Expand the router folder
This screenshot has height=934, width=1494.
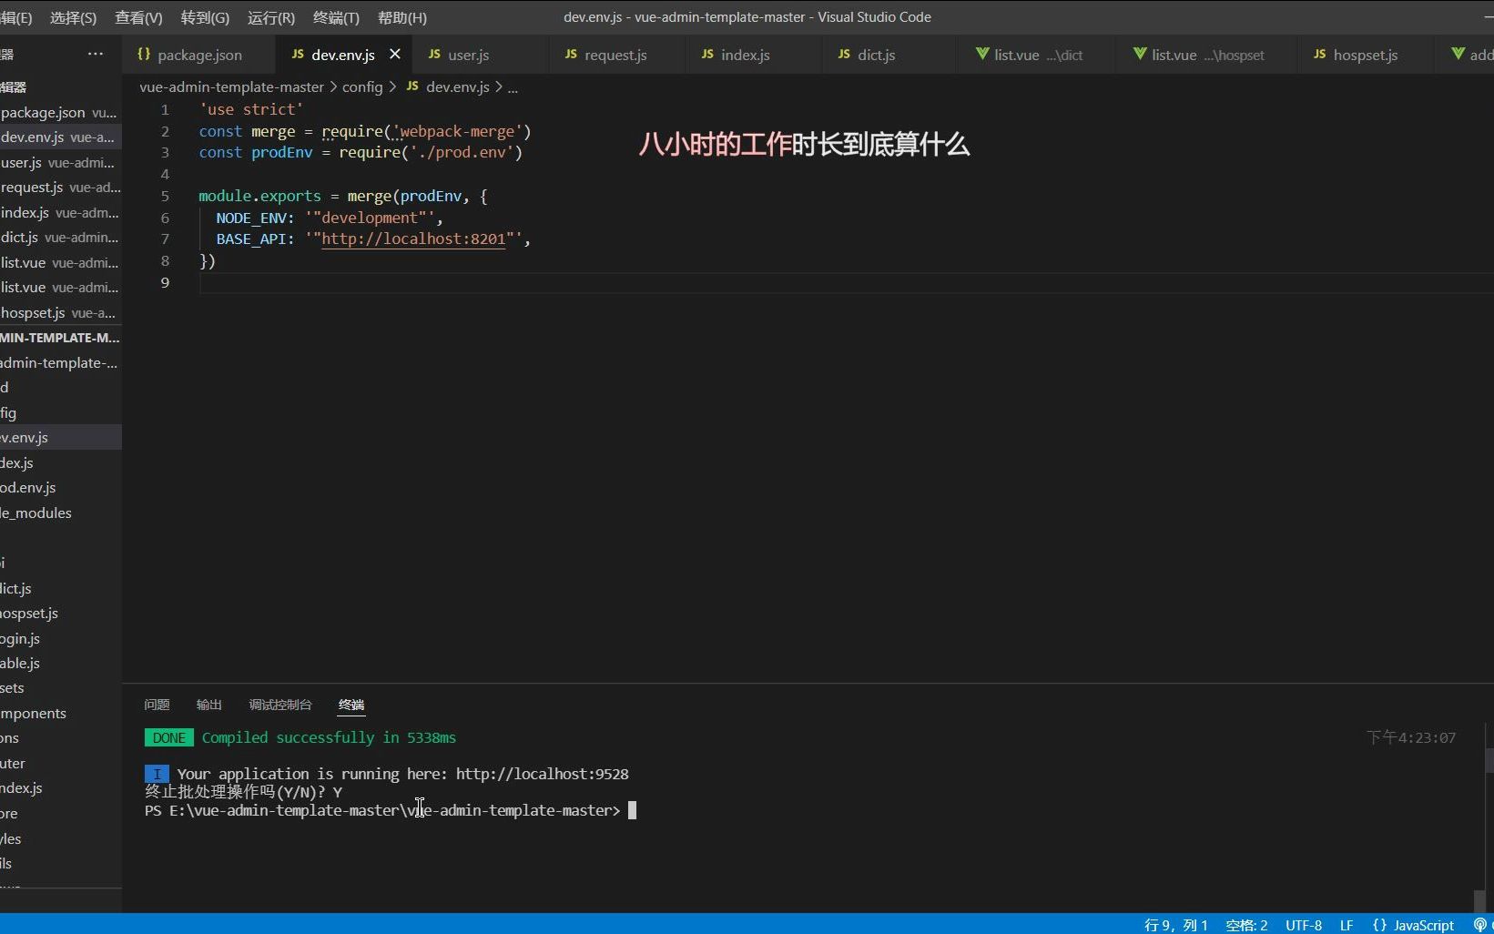tap(60, 764)
